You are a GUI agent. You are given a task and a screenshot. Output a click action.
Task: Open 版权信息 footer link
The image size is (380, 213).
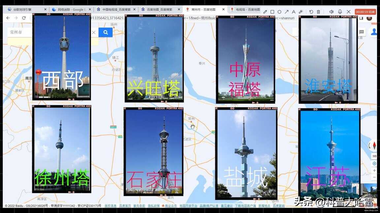(111, 206)
